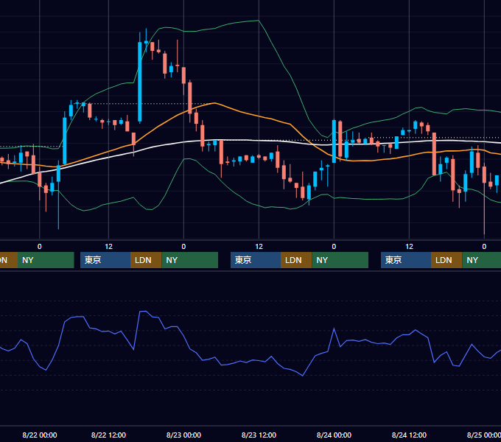Click hour label 0 above 8/22 00:00
The height and width of the screenshot is (442, 501).
pos(39,247)
